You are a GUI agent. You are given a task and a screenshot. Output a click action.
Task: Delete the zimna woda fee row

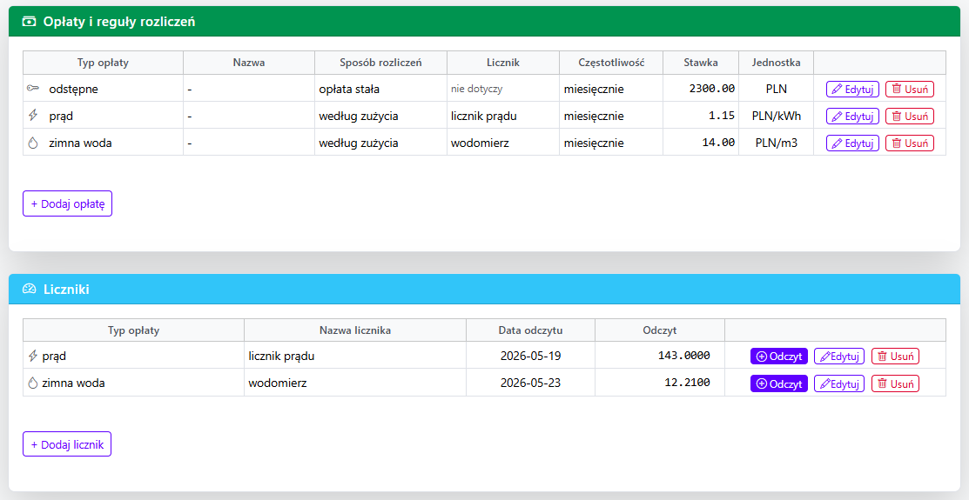pyautogui.click(x=909, y=143)
